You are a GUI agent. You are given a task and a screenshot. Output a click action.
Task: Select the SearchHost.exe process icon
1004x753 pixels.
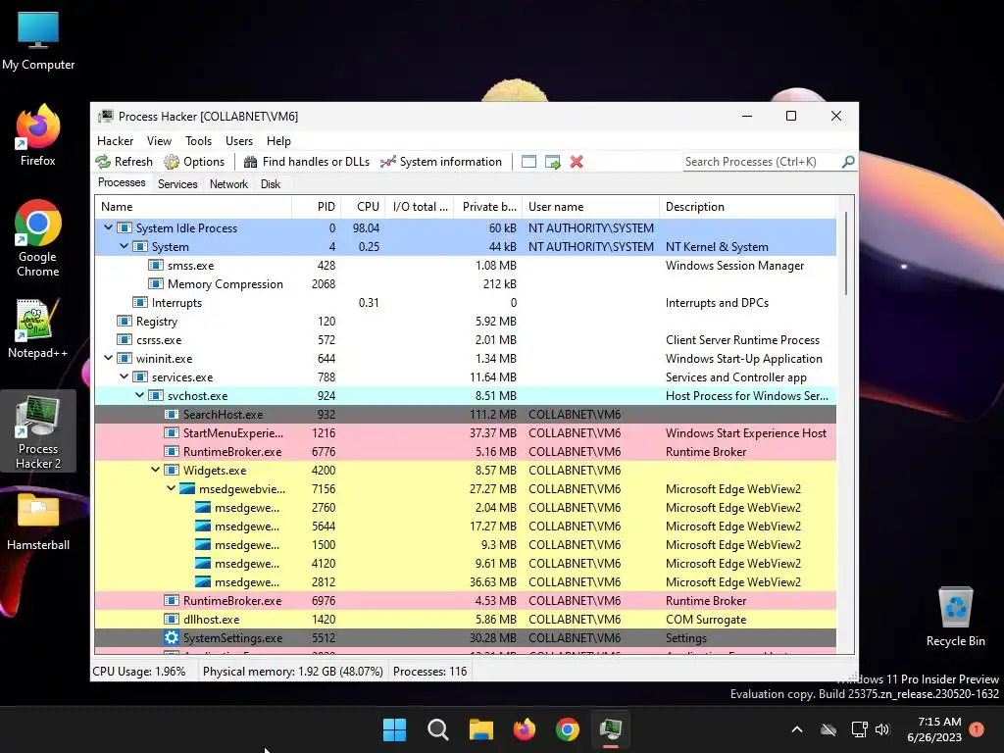coord(171,415)
